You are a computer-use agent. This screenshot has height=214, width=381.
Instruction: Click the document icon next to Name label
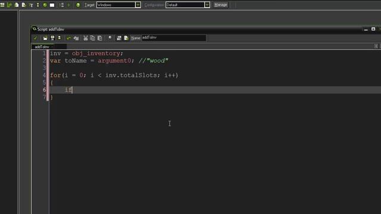tap(126, 38)
